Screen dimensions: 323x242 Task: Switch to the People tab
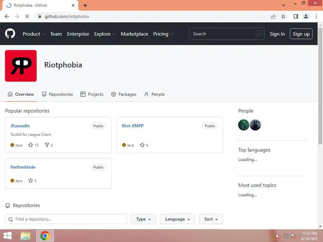[x=154, y=94]
